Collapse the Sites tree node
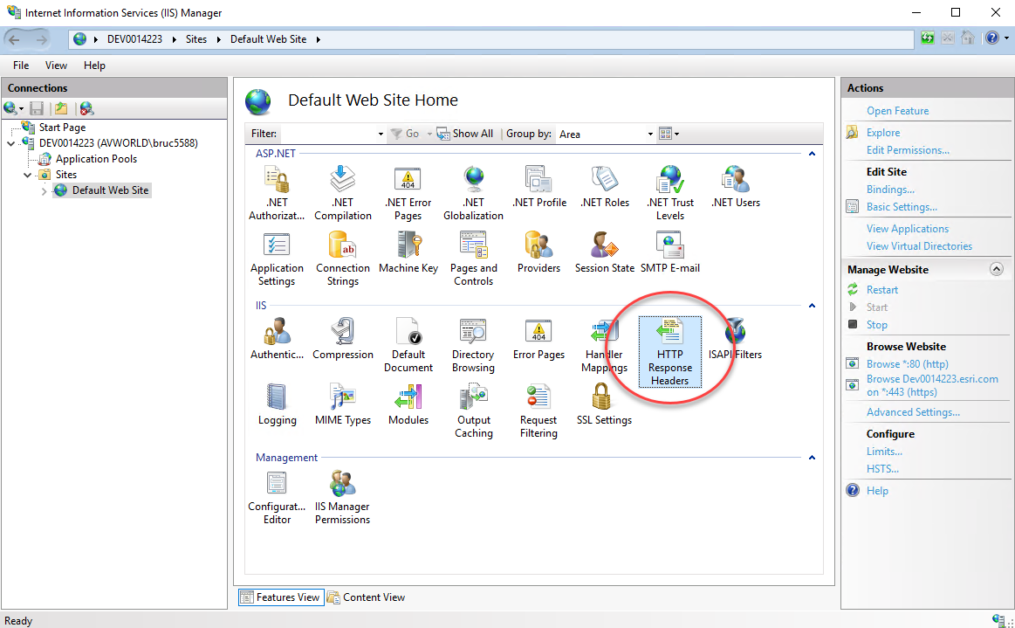Screen dimensions: 1015x628 (x=27, y=175)
